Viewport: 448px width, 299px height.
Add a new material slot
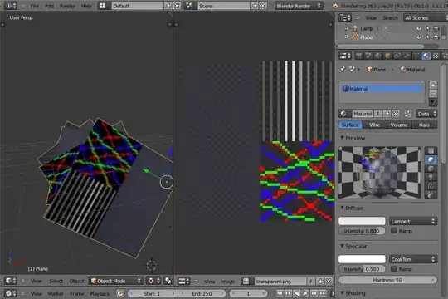coord(433,85)
